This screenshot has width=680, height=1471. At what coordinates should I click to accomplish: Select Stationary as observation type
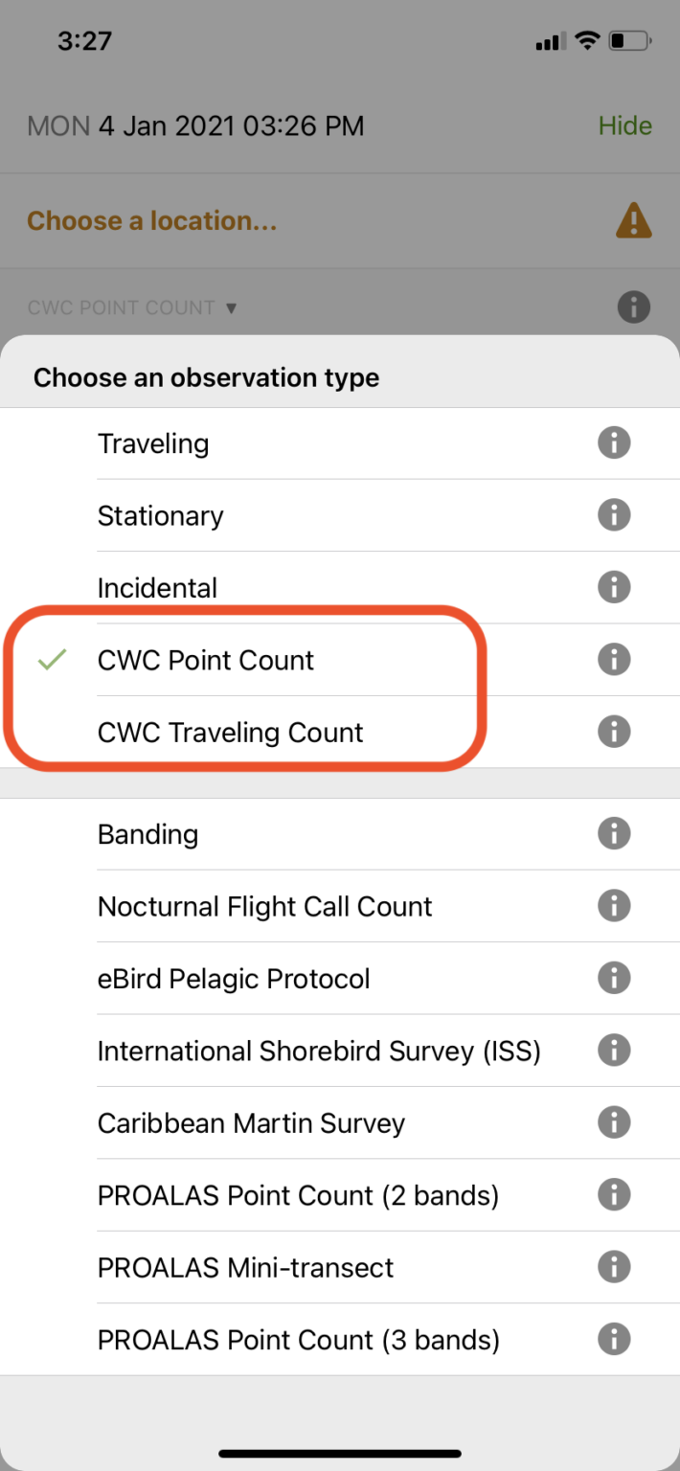pos(161,516)
